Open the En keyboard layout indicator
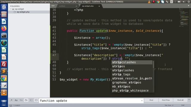Image resolution: width=191 pixels, height=107 pixels. (172, 2)
